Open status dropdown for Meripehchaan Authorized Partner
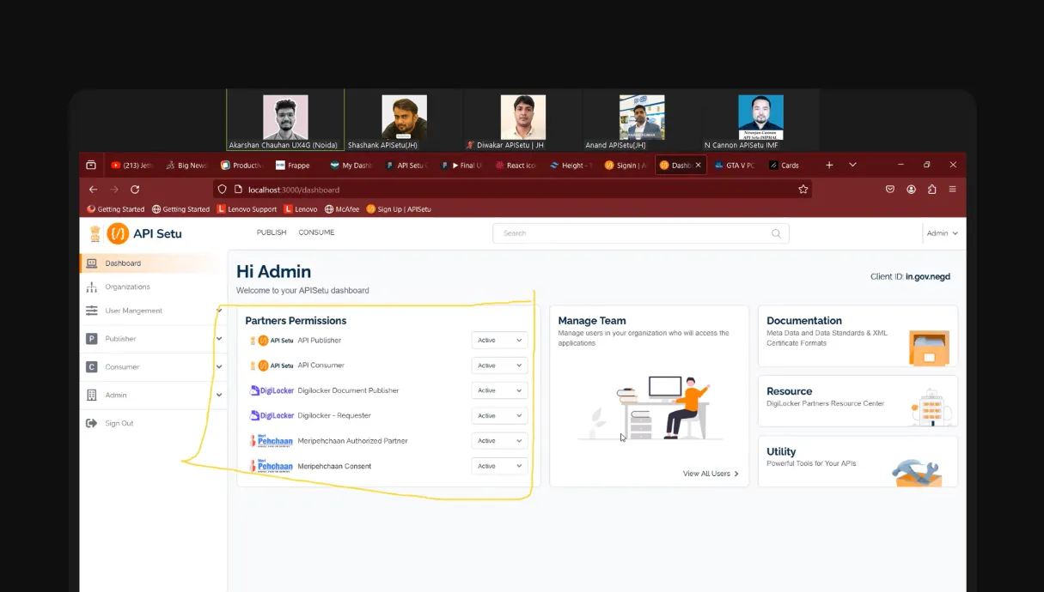Viewport: 1044px width, 592px height. [x=499, y=441]
